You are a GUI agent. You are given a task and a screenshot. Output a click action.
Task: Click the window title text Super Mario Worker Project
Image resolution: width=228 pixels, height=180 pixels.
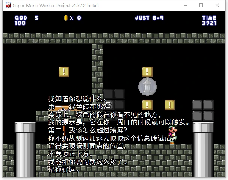(x=42, y=5)
